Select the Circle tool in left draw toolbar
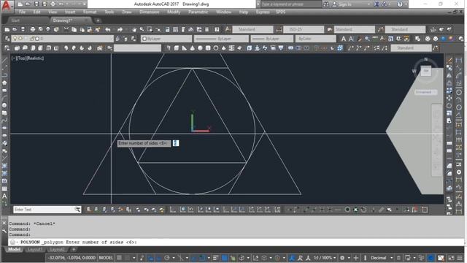Viewport: 467px width, 263px height. (4, 105)
